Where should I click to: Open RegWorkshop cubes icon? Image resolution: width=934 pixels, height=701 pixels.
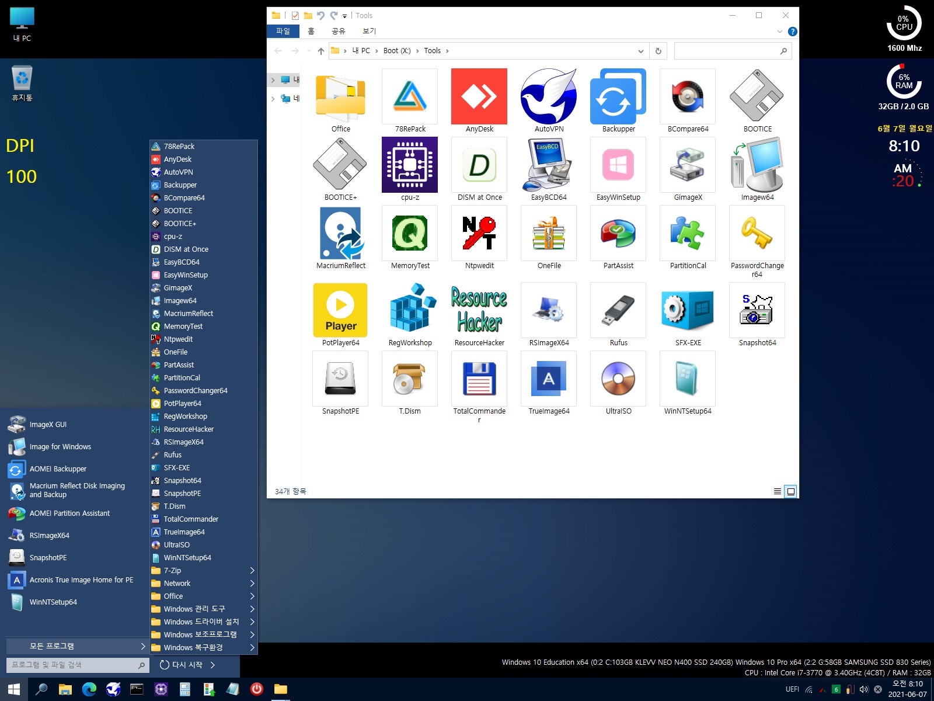click(x=410, y=310)
